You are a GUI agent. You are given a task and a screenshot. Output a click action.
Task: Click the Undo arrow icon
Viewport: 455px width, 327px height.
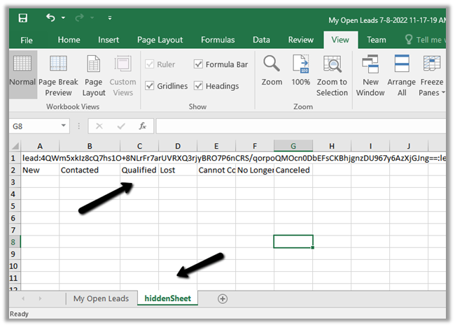(x=50, y=18)
